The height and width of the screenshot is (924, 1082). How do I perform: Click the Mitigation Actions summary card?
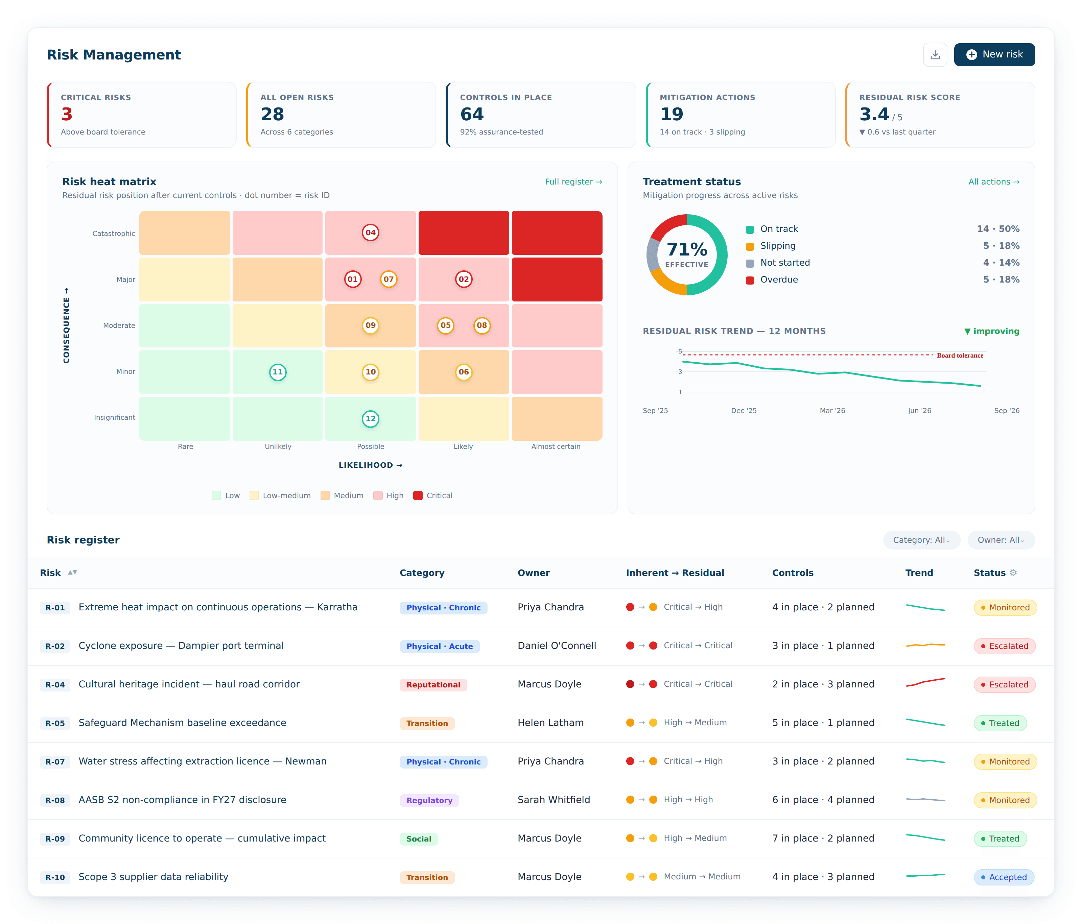click(x=740, y=115)
